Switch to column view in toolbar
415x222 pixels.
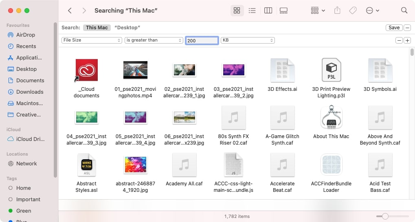pyautogui.click(x=268, y=11)
